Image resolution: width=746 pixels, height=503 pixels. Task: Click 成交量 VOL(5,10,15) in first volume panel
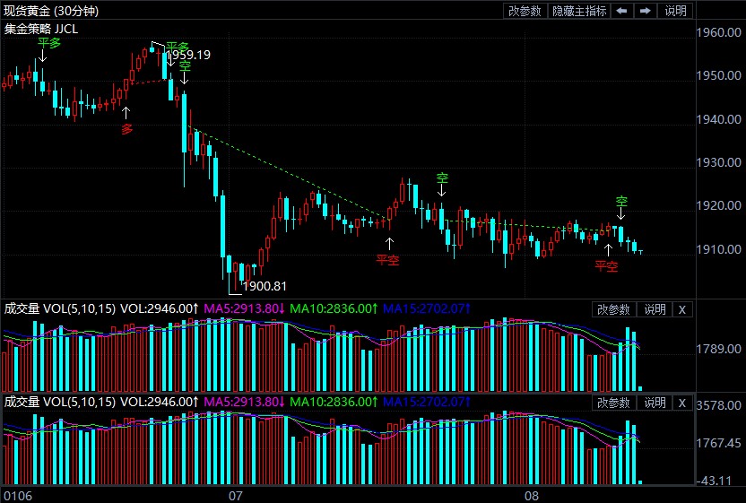tap(60, 308)
